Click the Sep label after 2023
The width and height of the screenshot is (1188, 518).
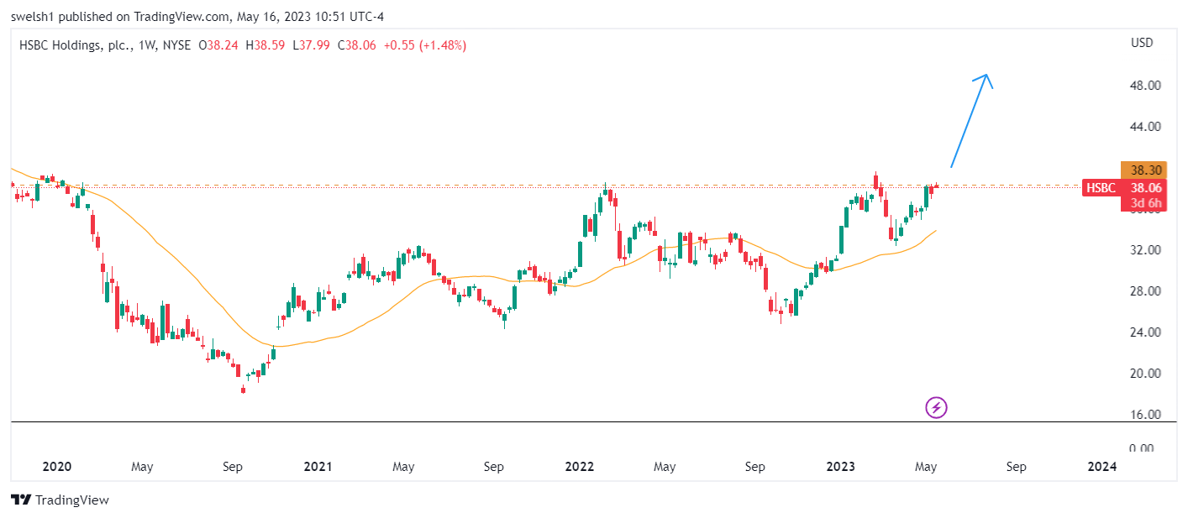[x=1016, y=467]
